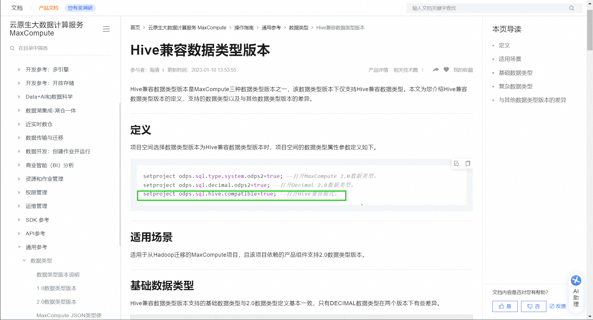
Task: Click the thumbs-down 否 button
Action: coord(533,306)
